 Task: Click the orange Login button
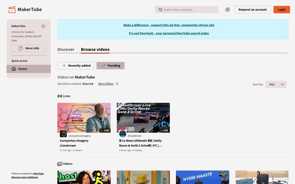281,9
